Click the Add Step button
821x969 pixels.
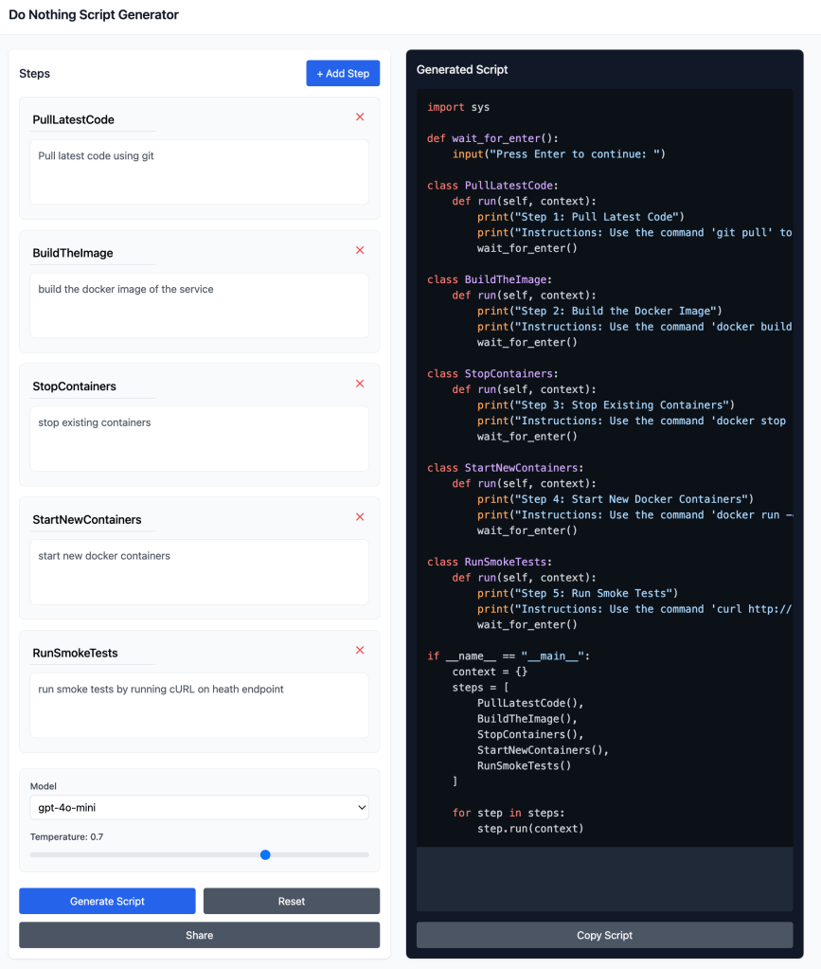pyautogui.click(x=343, y=74)
